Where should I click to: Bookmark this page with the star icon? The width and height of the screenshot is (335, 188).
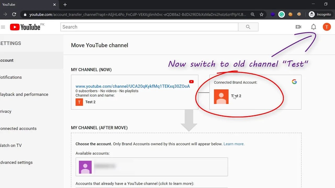tap(261, 14)
